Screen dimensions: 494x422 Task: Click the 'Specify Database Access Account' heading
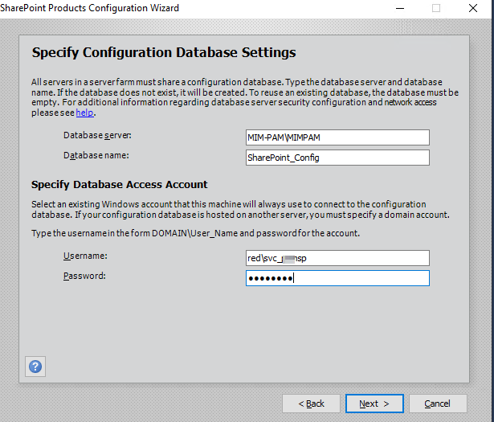119,184
